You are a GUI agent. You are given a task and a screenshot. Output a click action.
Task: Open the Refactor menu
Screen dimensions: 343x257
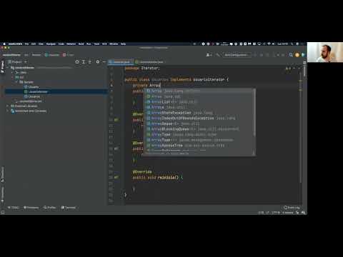(71, 44)
